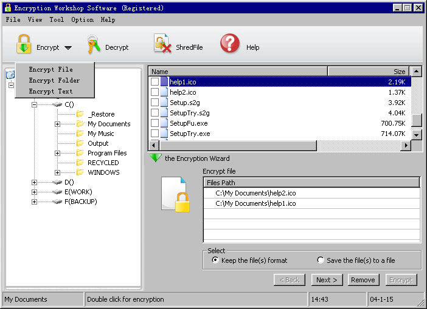Viewport: 427px width, 309px height.
Task: Expand the D() drive node
Action: pyautogui.click(x=34, y=182)
